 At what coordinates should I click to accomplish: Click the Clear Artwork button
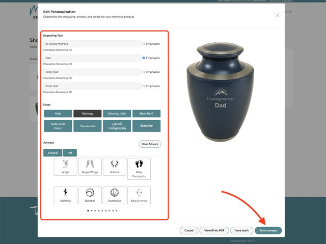tap(150, 144)
